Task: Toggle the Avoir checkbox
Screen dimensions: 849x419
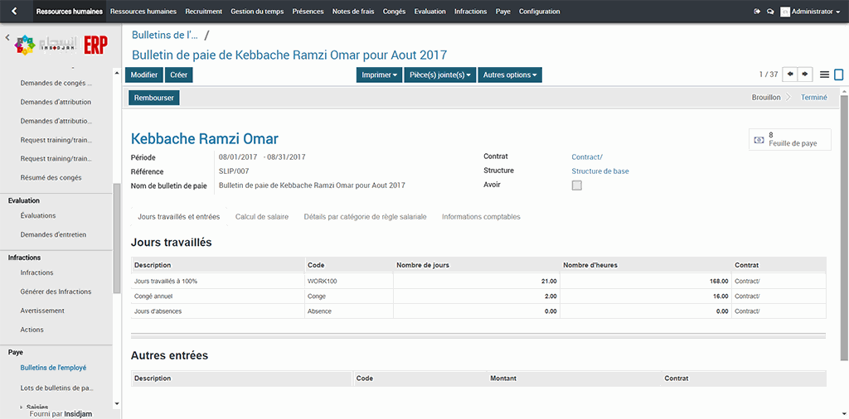Action: (x=577, y=185)
